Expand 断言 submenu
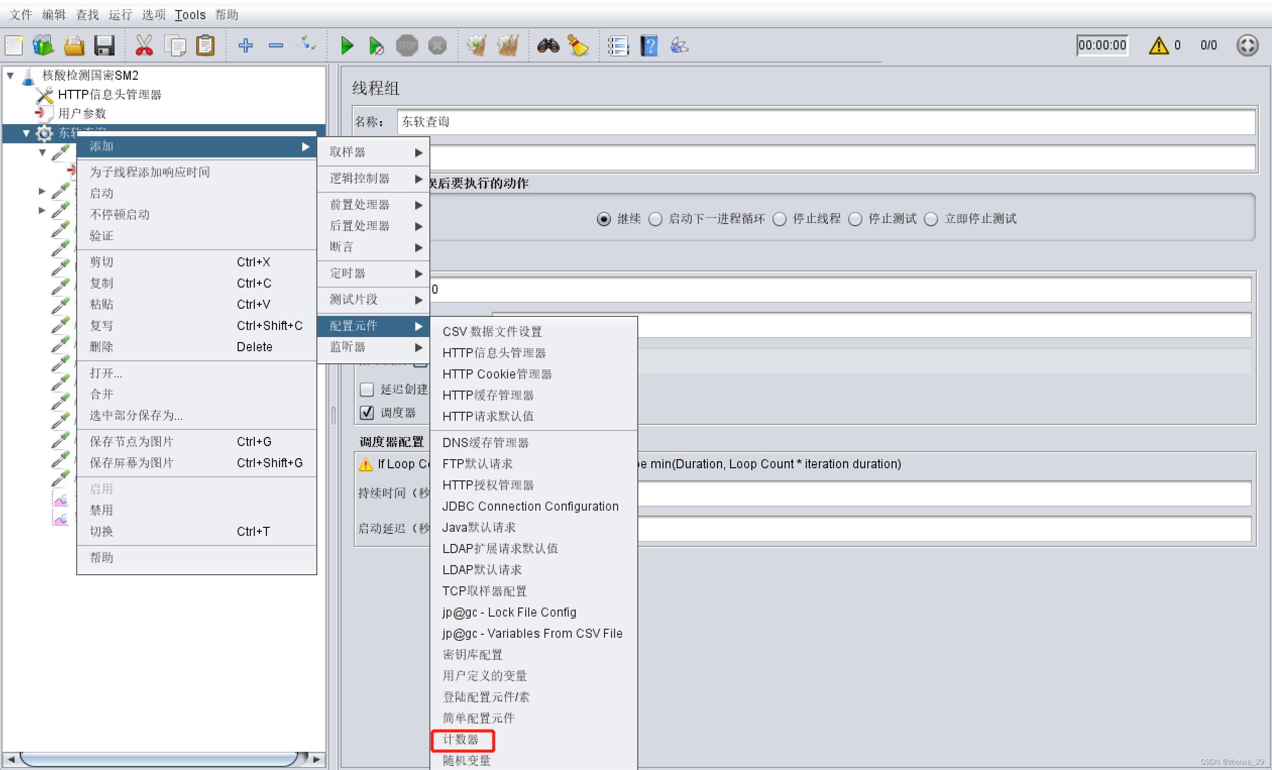 [x=374, y=247]
